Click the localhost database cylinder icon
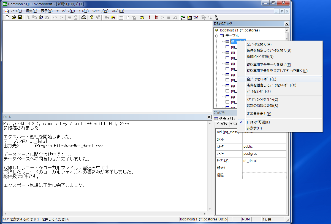Image resolution: width=331 pixels, height=224 pixels. (x=216, y=30)
